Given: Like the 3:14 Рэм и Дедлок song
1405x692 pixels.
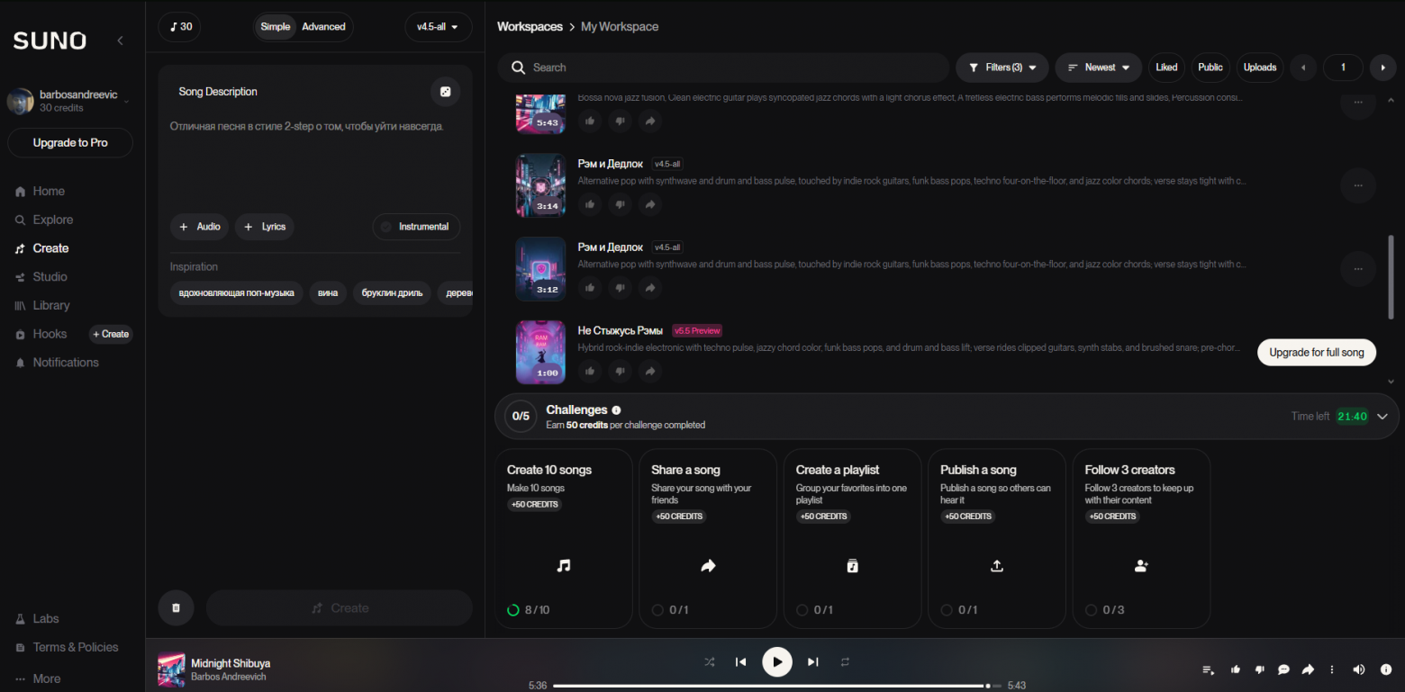Looking at the screenshot, I should click(590, 204).
